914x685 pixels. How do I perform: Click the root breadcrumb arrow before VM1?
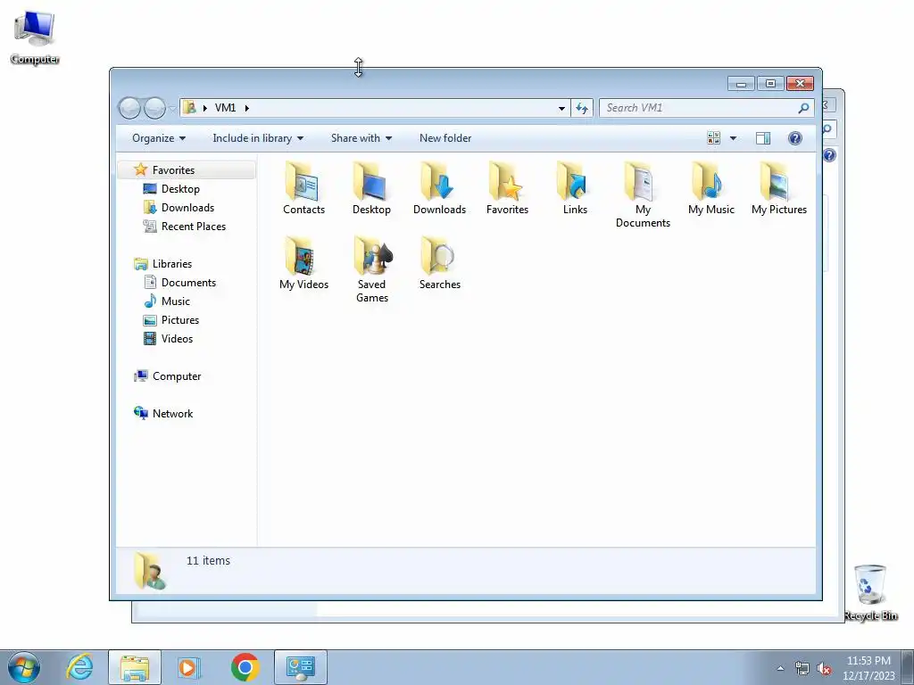[x=205, y=108]
